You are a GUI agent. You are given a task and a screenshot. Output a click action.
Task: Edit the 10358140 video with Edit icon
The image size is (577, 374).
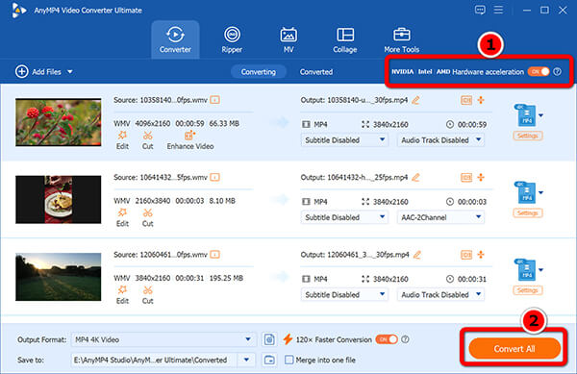tap(122, 140)
